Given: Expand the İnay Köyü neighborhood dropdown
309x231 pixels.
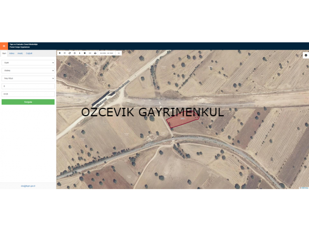Looking at the screenshot, I should (x=28, y=78).
